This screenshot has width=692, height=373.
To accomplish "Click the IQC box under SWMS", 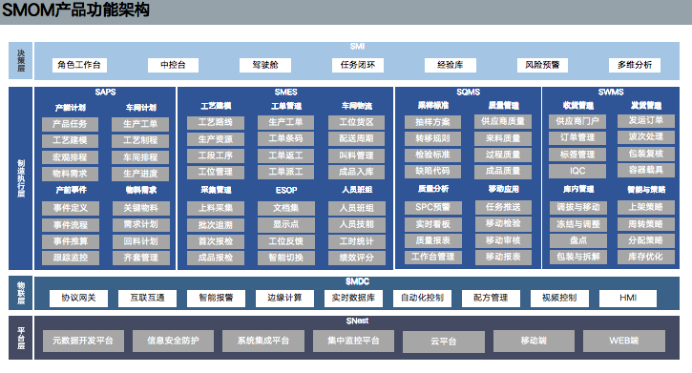I will pyautogui.click(x=577, y=171).
